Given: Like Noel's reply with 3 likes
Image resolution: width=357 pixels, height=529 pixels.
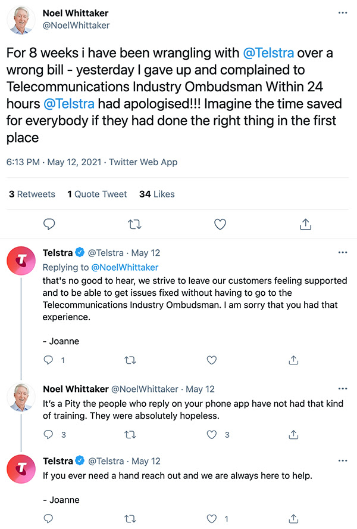Looking at the screenshot, I should [211, 435].
